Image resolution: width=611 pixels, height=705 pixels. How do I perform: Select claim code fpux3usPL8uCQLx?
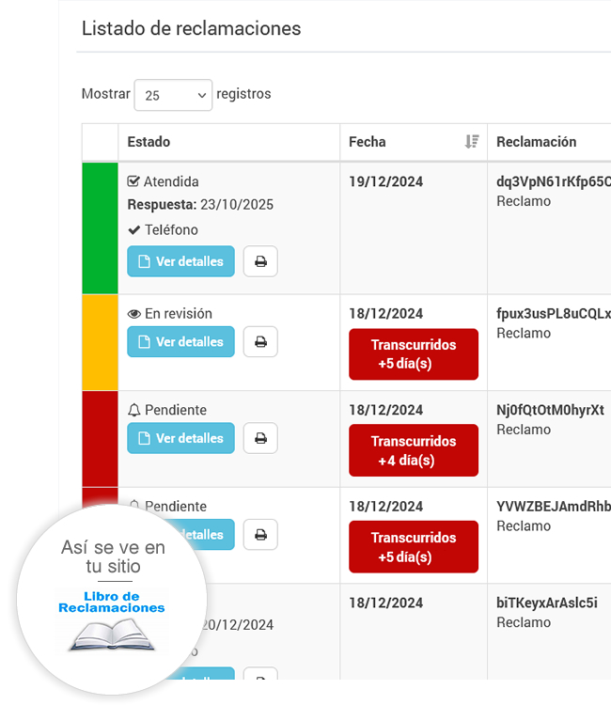(x=554, y=314)
